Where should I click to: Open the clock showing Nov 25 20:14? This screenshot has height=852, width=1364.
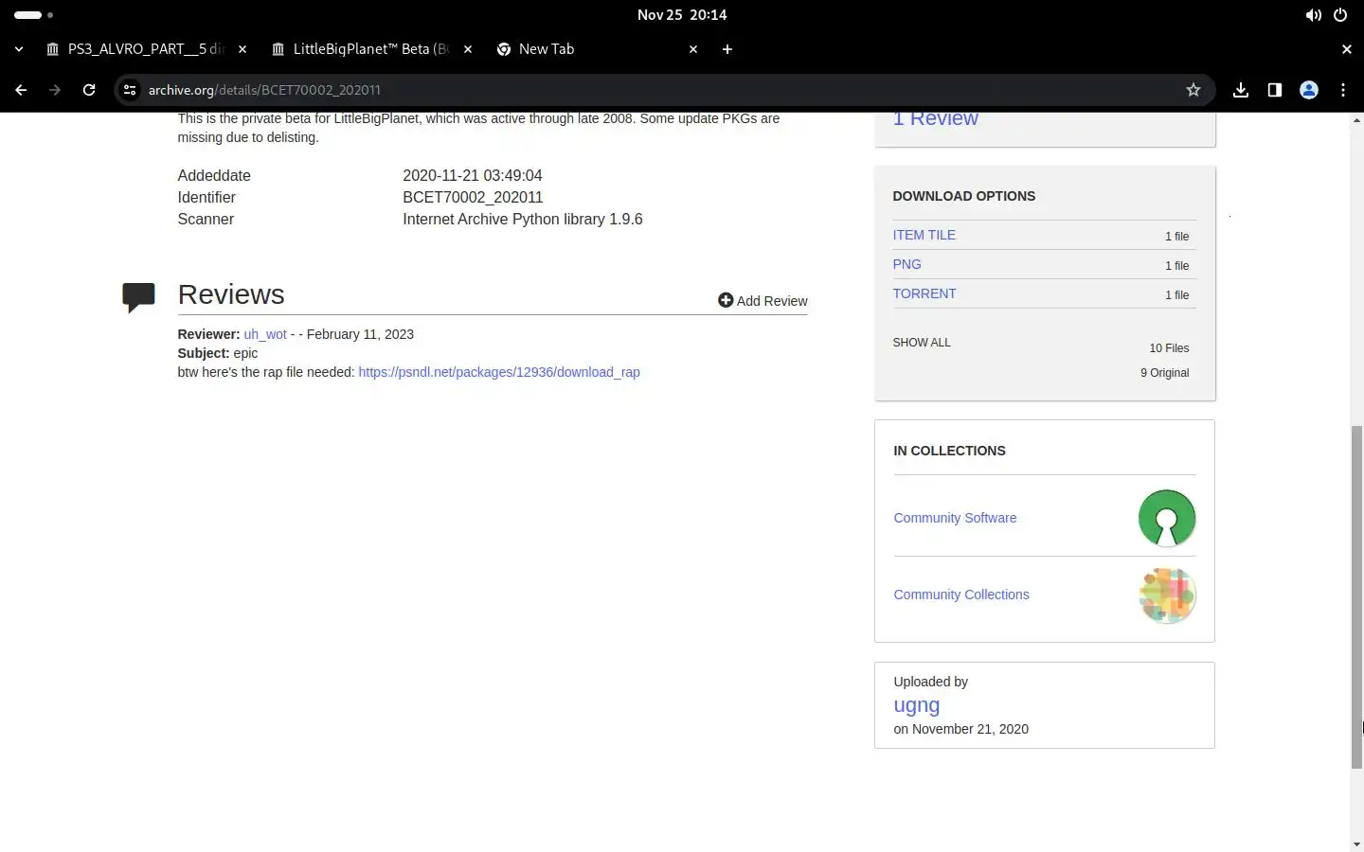pyautogui.click(x=682, y=15)
